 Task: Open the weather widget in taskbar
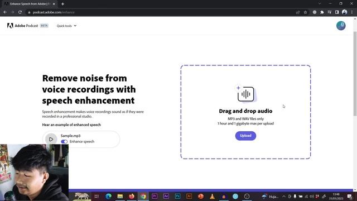(270, 196)
